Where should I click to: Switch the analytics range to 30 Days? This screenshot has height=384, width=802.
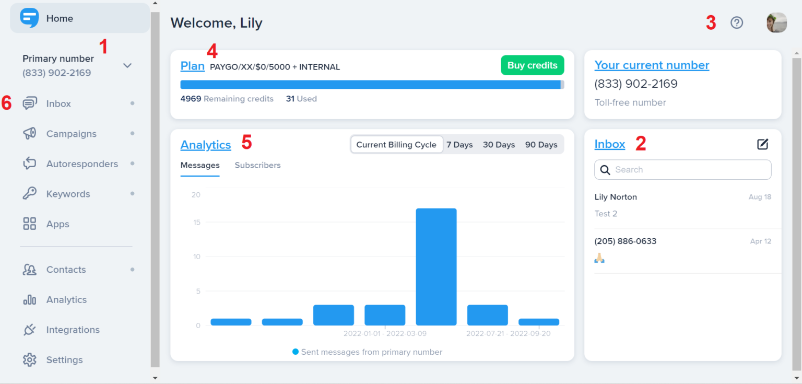coord(499,145)
